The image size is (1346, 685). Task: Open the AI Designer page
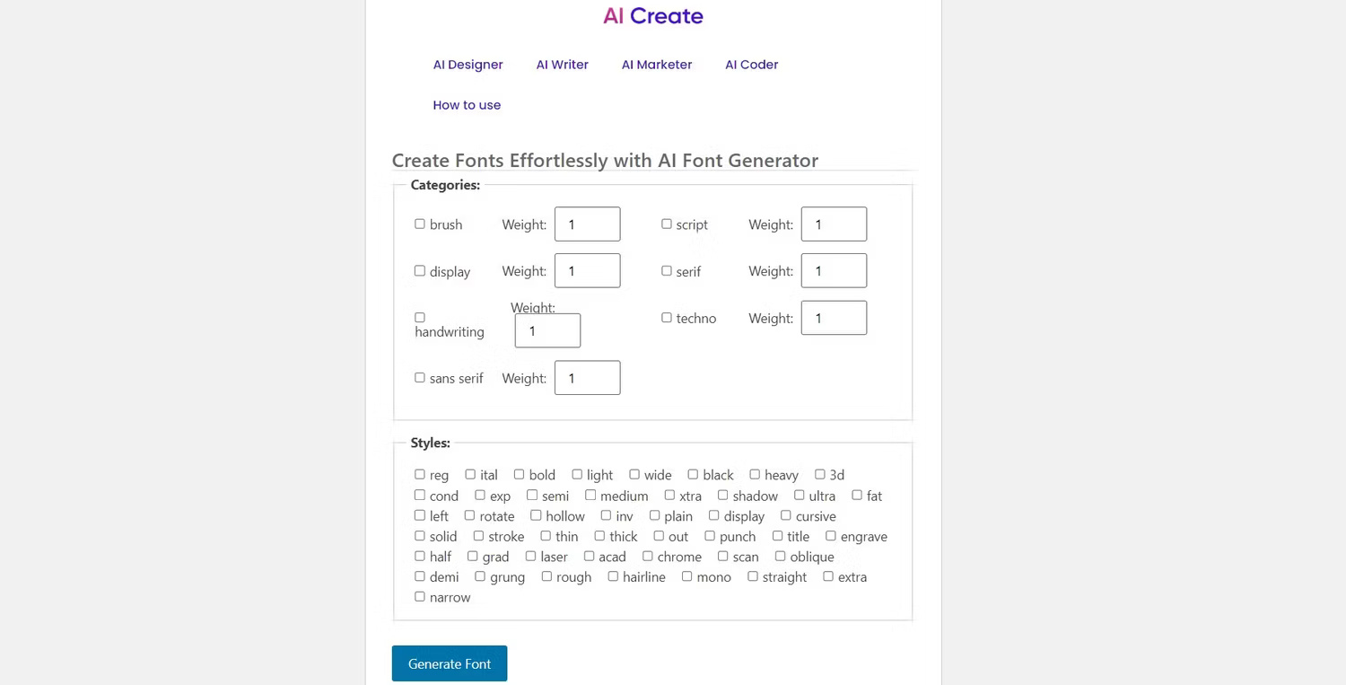(468, 64)
